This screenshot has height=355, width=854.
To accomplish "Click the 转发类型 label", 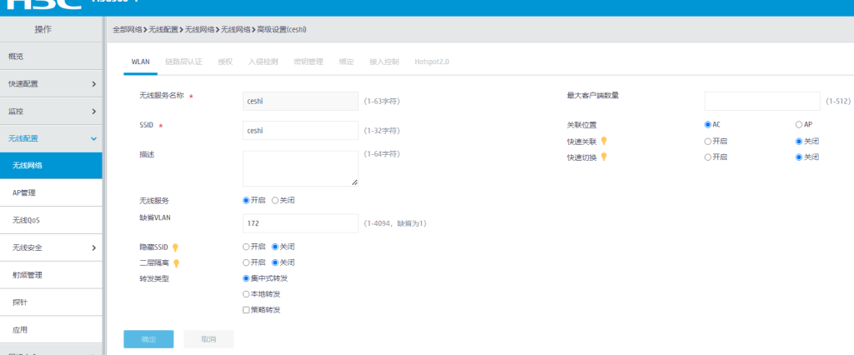I will click(154, 278).
